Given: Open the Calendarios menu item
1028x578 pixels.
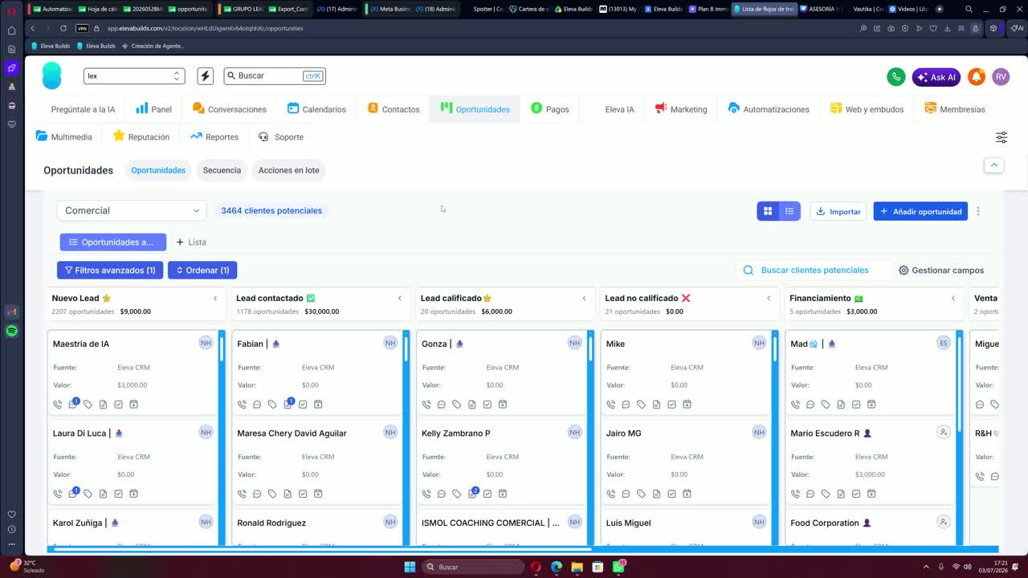Looking at the screenshot, I should pos(316,109).
